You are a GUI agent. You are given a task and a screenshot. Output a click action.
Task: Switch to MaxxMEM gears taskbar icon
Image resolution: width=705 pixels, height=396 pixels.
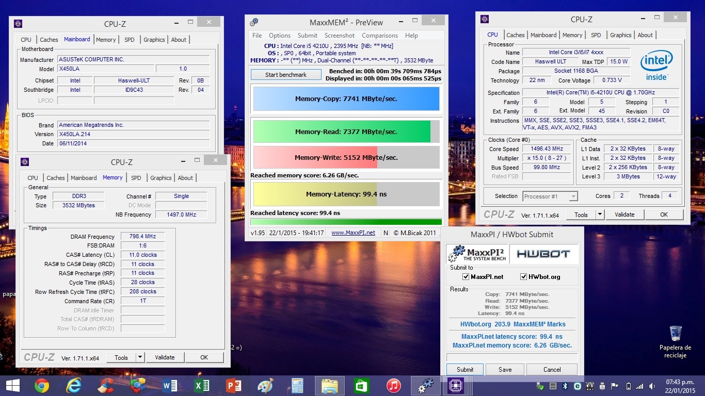point(425,386)
